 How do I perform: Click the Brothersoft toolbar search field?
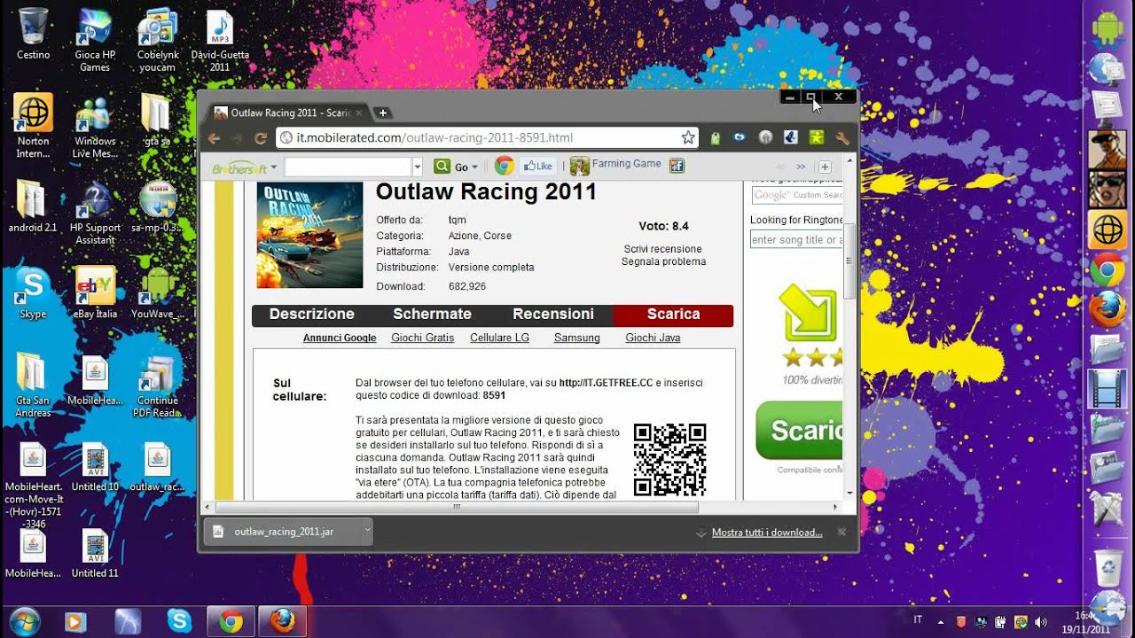pyautogui.click(x=348, y=167)
